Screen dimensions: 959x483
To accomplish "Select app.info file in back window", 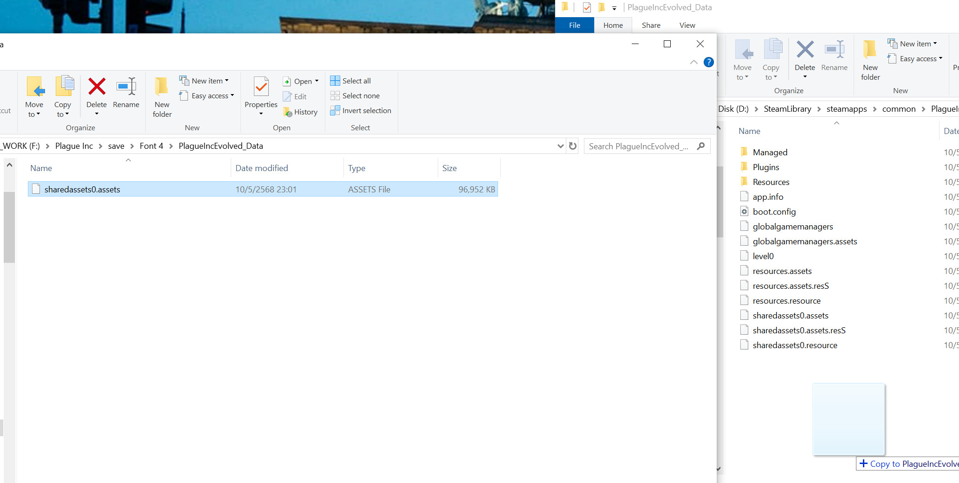I will [768, 197].
